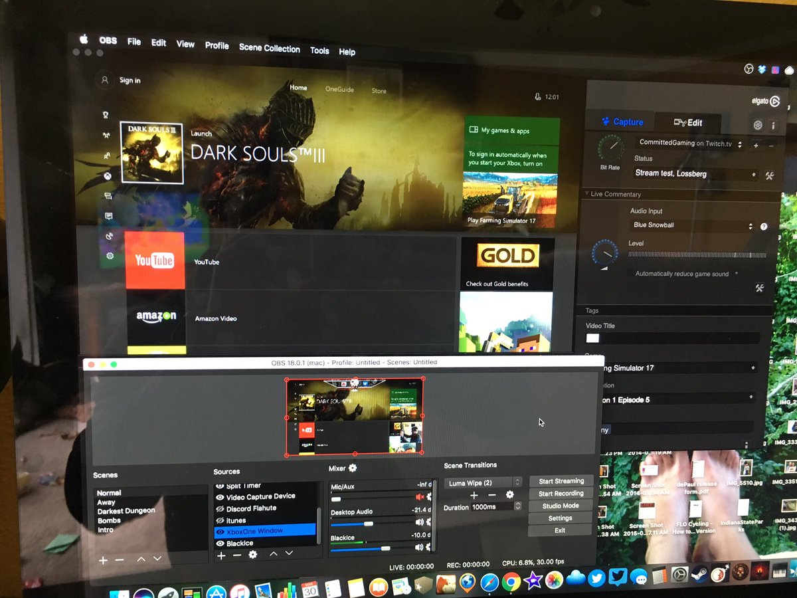Remove selected source with minus icon
This screenshot has height=598, width=797.
[x=237, y=555]
